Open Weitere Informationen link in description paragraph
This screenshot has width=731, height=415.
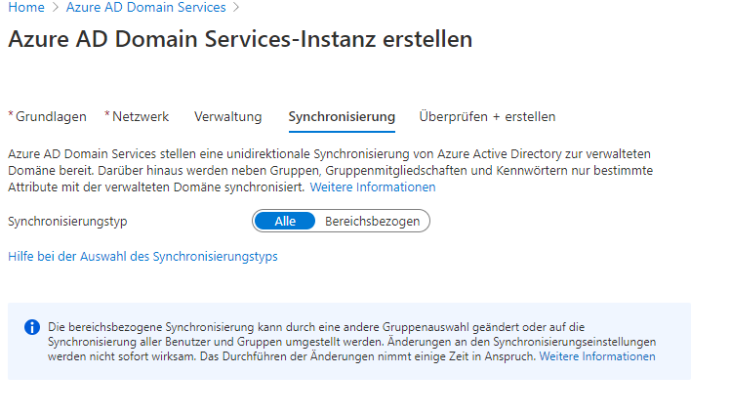pos(373,187)
